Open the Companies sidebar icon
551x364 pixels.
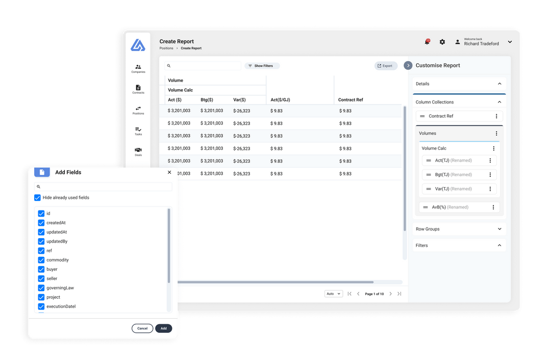[x=138, y=68]
